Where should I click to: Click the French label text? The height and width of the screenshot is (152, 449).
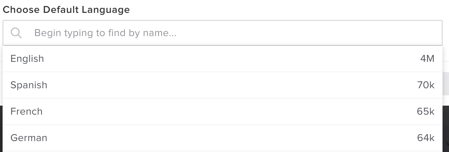[27, 111]
